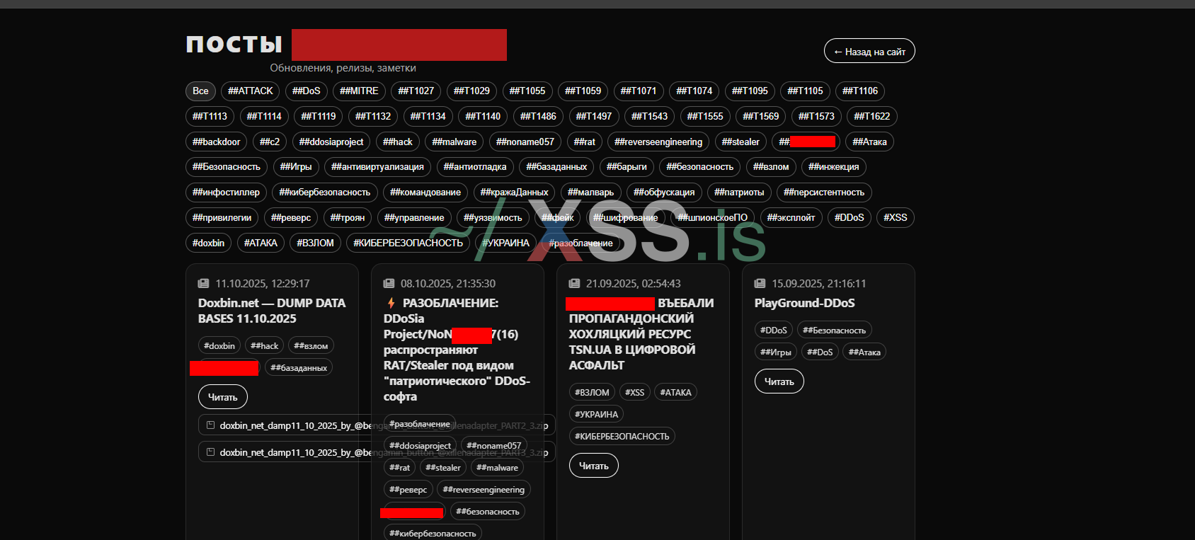Screen dimensions: 1195x540
Task: Go back via the Назад на сайт button
Action: click(869, 51)
